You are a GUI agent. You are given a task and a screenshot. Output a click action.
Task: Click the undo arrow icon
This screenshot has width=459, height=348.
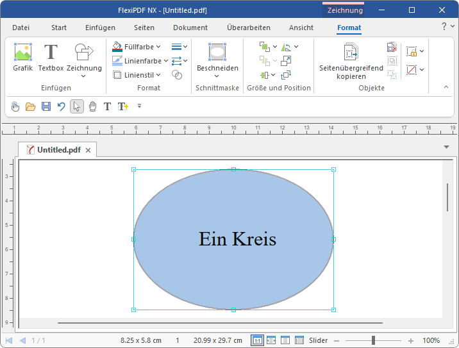tap(62, 106)
